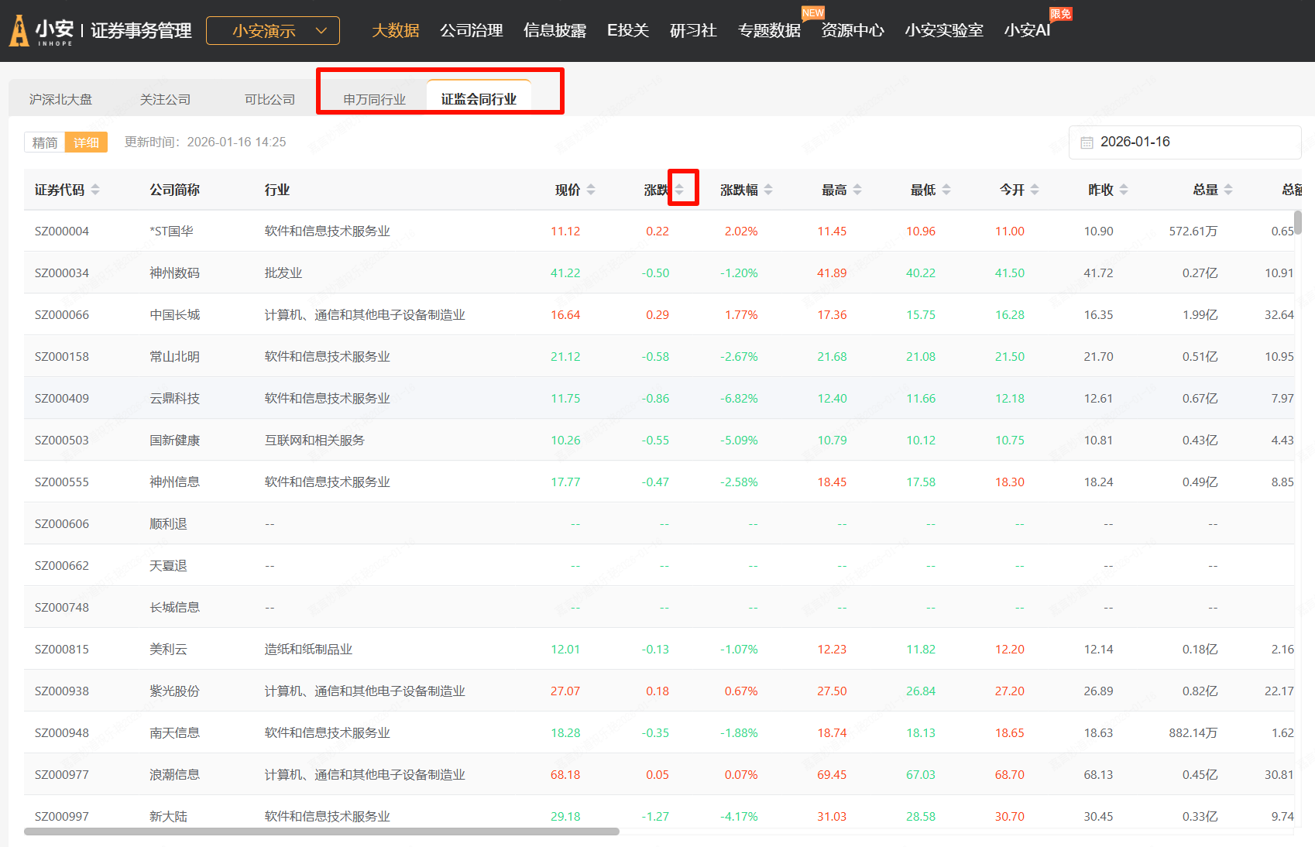Switch to 详细 view mode
This screenshot has width=1315, height=847.
coord(86,142)
